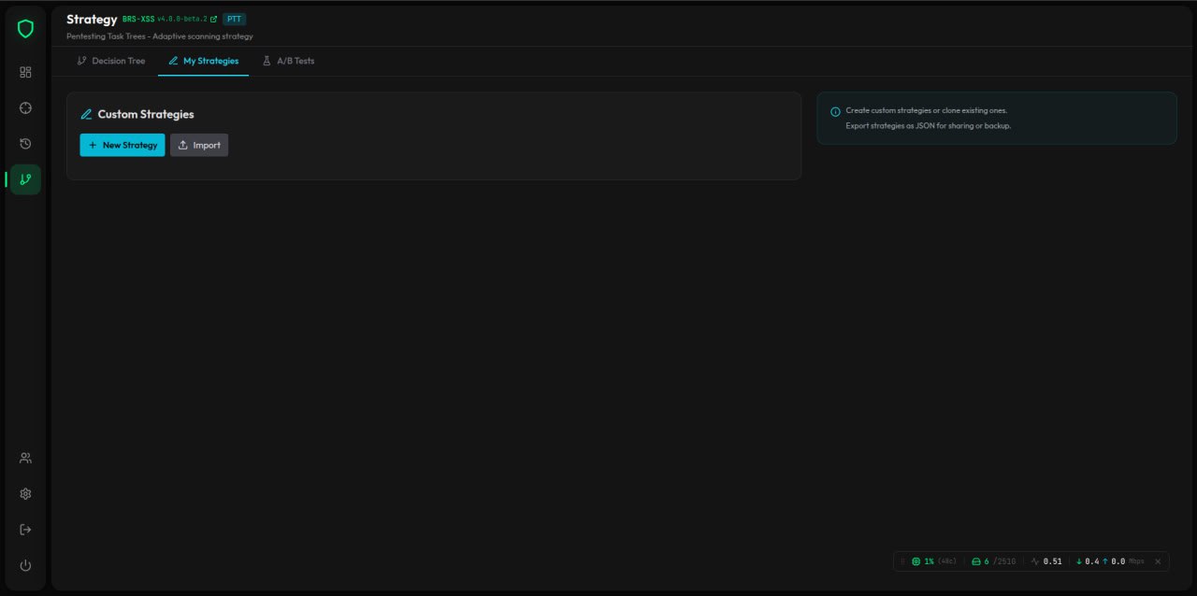The height and width of the screenshot is (596, 1197).
Task: Open the external link icon beside version
Action: [214, 19]
